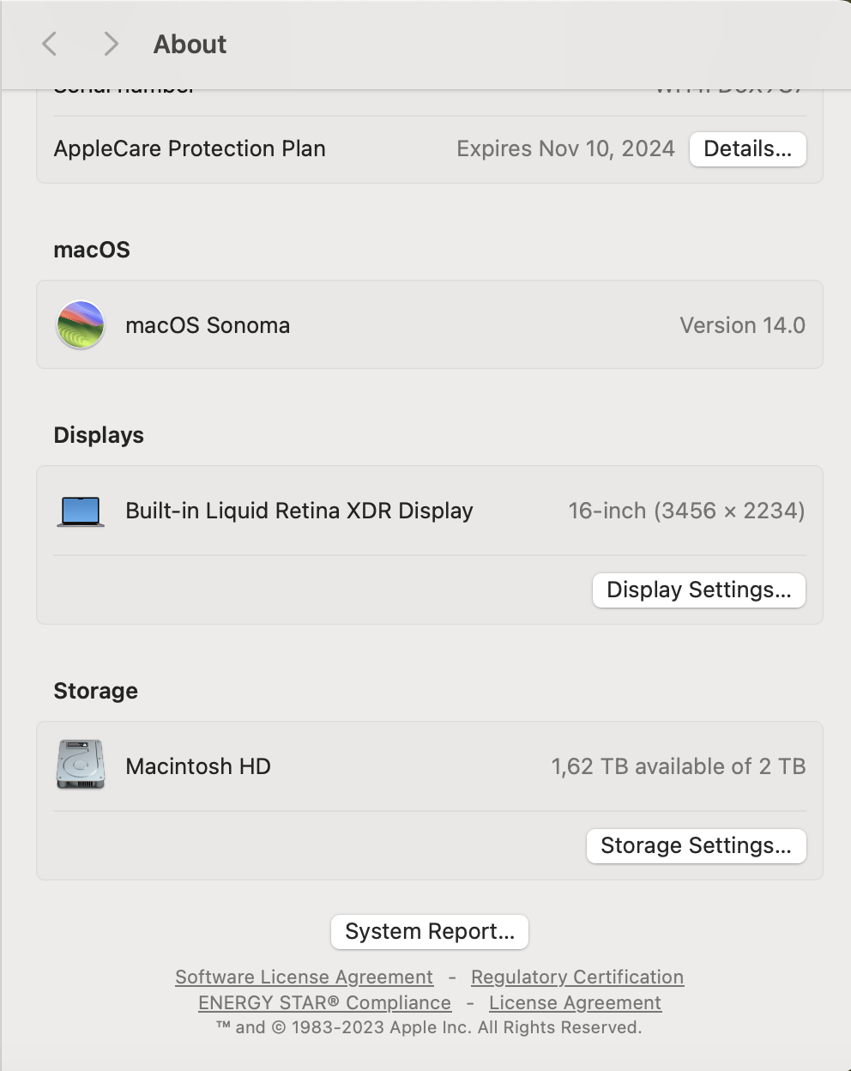
Task: Open the standalone License Agreement link
Action: [x=575, y=1002]
